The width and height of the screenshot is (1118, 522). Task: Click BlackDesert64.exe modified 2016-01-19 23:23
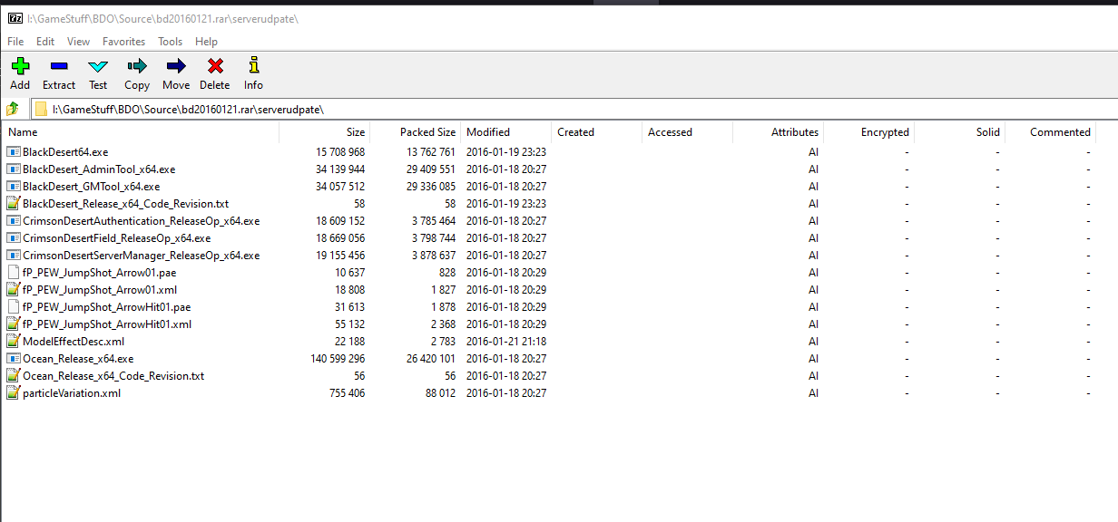pyautogui.click(x=506, y=152)
